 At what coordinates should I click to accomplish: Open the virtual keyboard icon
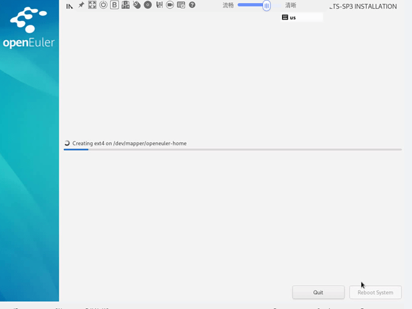coord(181,5)
